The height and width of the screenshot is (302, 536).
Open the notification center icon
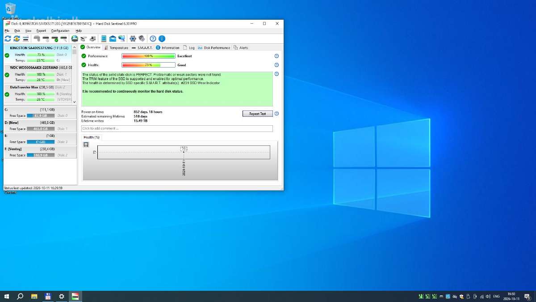pos(528,296)
